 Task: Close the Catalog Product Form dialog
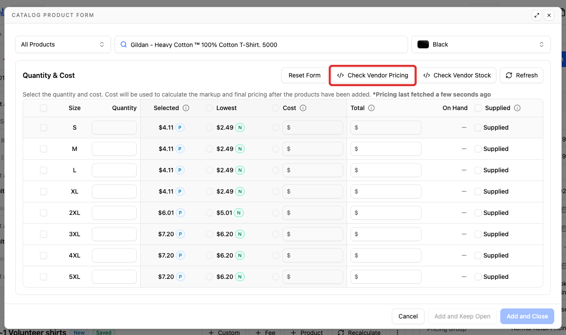[549, 15]
